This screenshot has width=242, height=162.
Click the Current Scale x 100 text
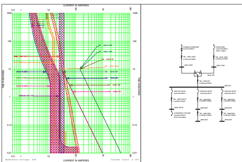[124, 160]
